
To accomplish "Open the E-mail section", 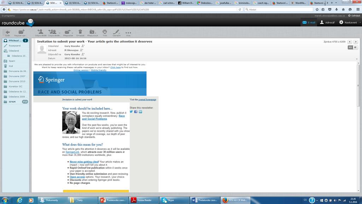I will [x=309, y=22].
